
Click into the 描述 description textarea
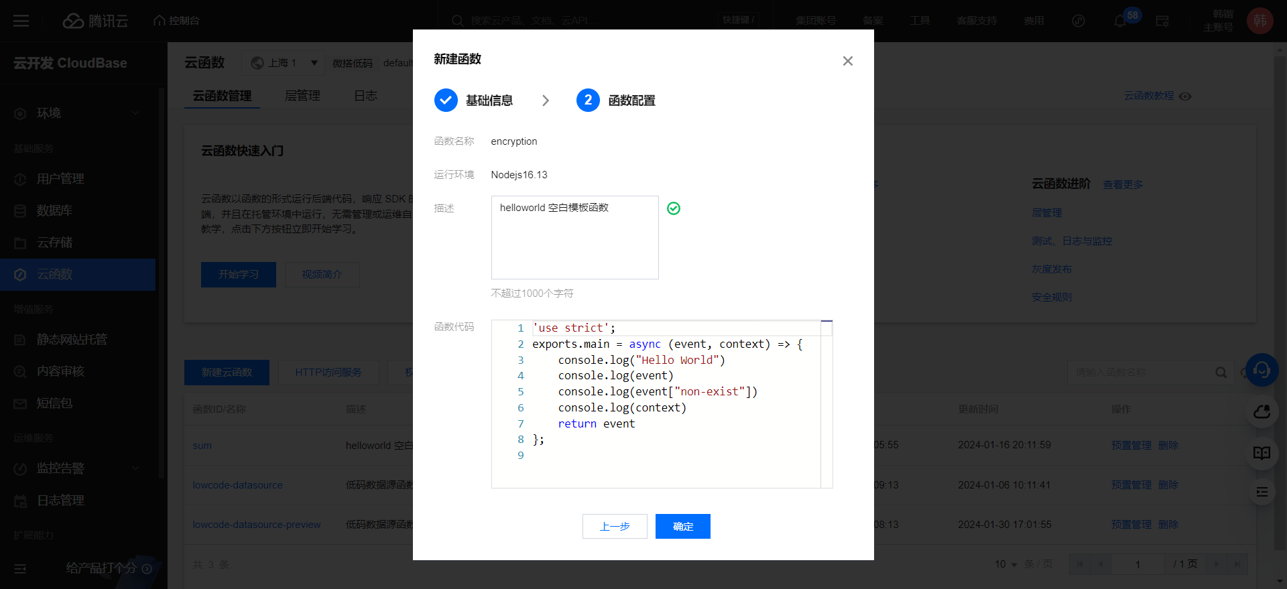pos(574,237)
